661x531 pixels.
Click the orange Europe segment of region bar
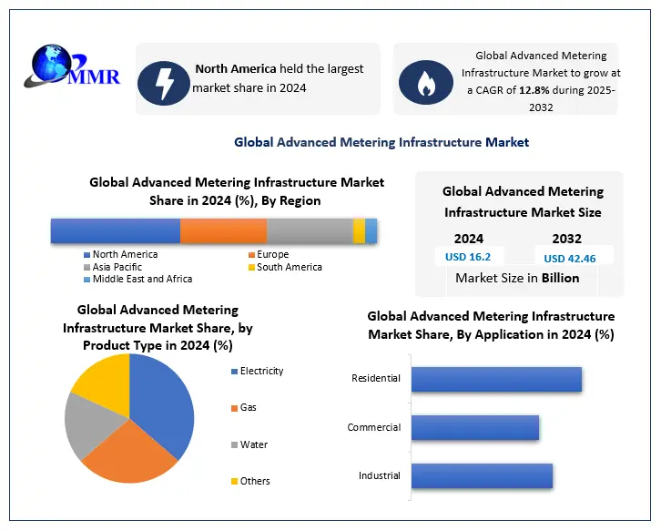point(223,231)
